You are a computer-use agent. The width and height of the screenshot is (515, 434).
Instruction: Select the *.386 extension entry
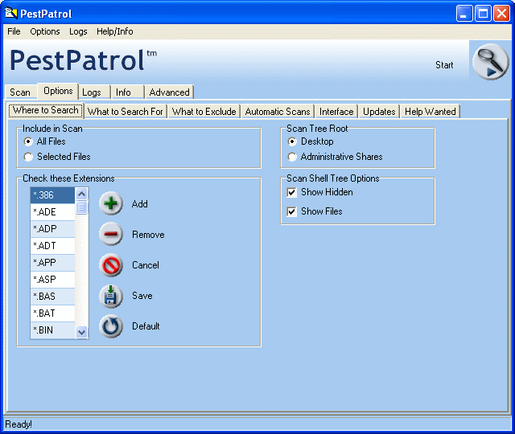(52, 195)
